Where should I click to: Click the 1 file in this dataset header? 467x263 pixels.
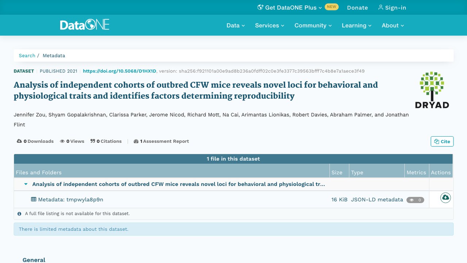(233, 159)
